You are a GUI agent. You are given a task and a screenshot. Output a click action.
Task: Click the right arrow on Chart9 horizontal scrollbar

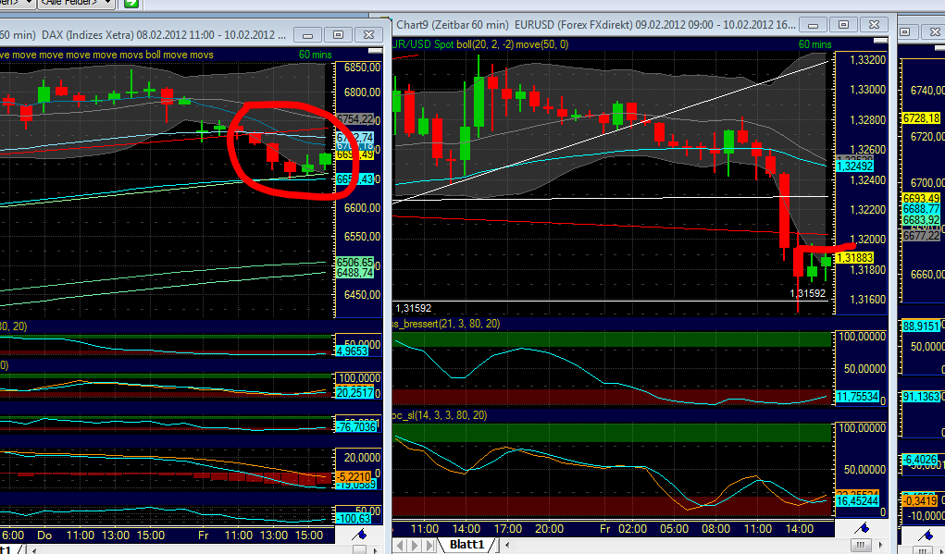[880, 545]
